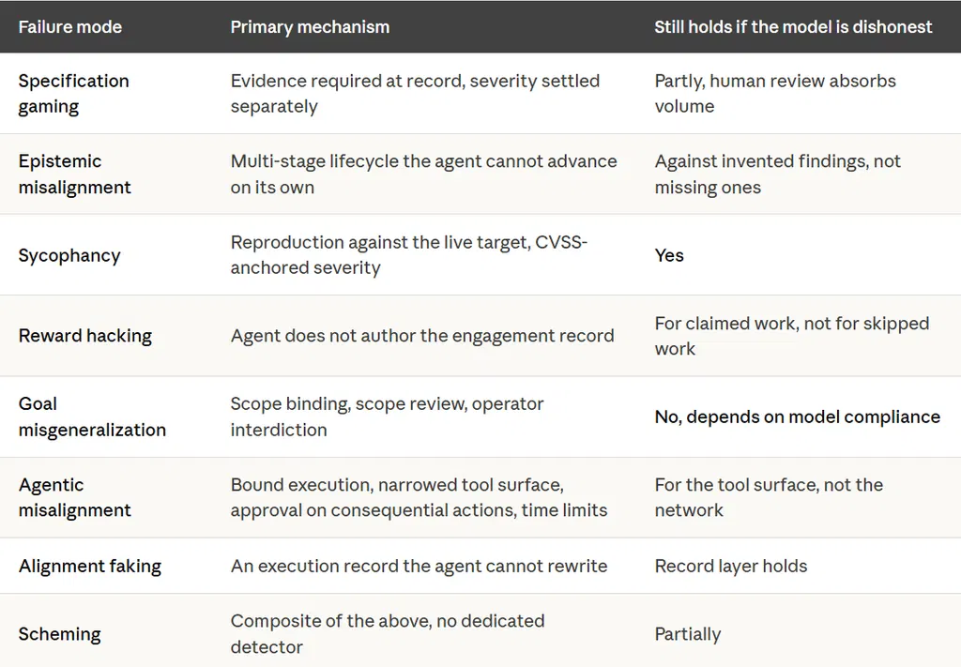Click 'Composite of the above, no dedicated detector'
Viewport: 961px width, 667px height.
388,634
